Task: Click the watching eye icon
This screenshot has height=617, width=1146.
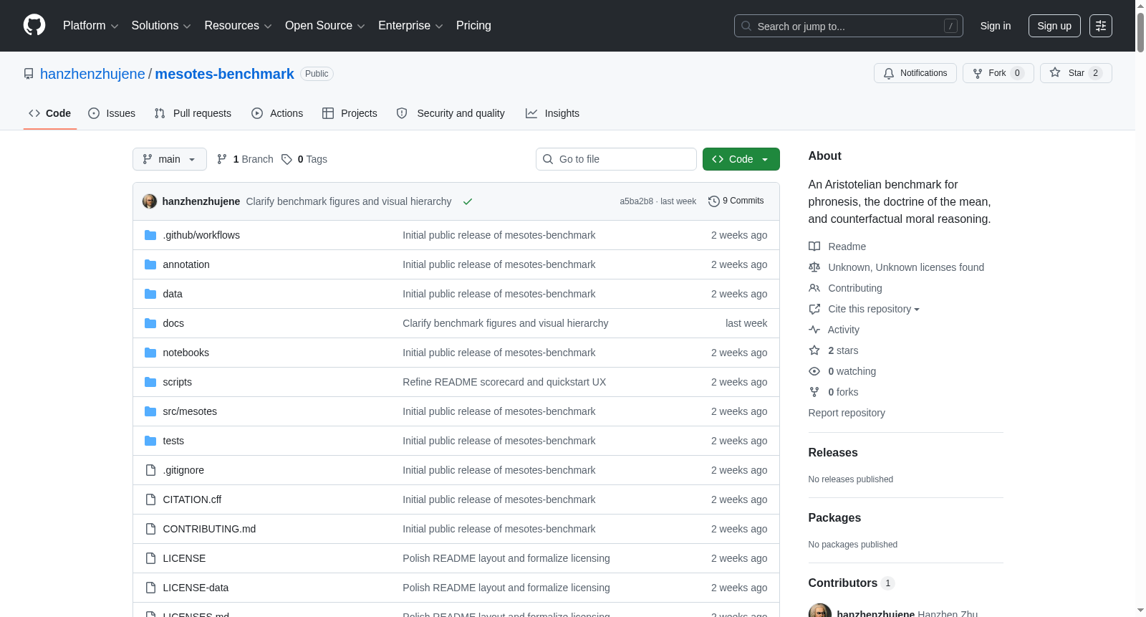Action: point(814,371)
